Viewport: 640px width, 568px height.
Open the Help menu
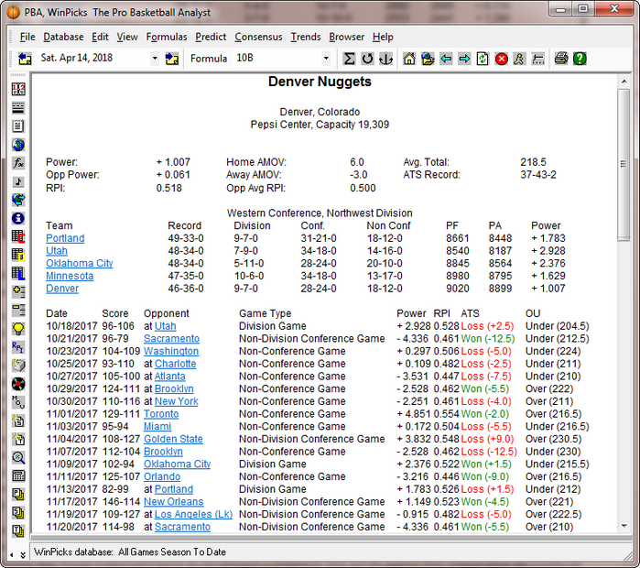(x=383, y=38)
